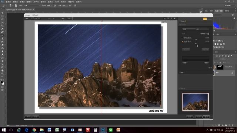Open the Dfine mode dropdown
The height and width of the screenshot is (133, 237).
[x=70, y=18]
